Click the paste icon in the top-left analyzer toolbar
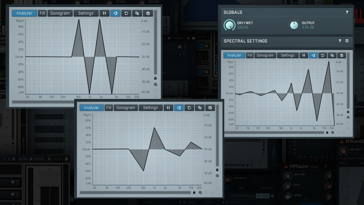 (148, 13)
